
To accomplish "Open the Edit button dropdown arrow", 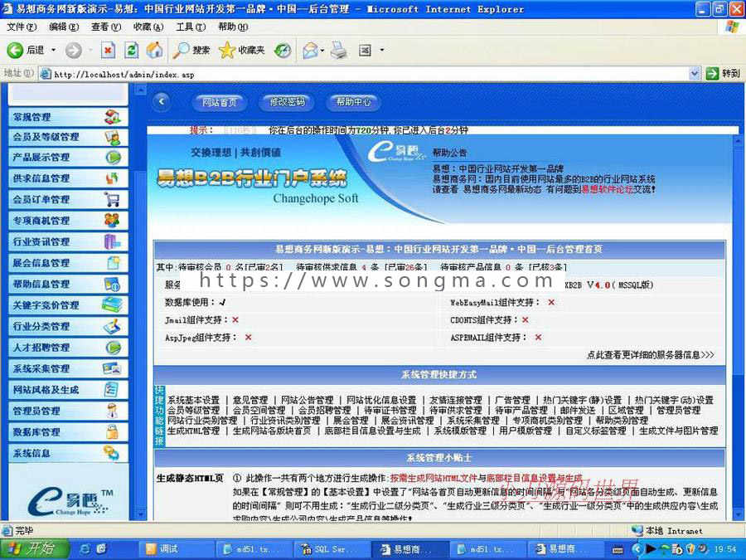I will tap(381, 50).
